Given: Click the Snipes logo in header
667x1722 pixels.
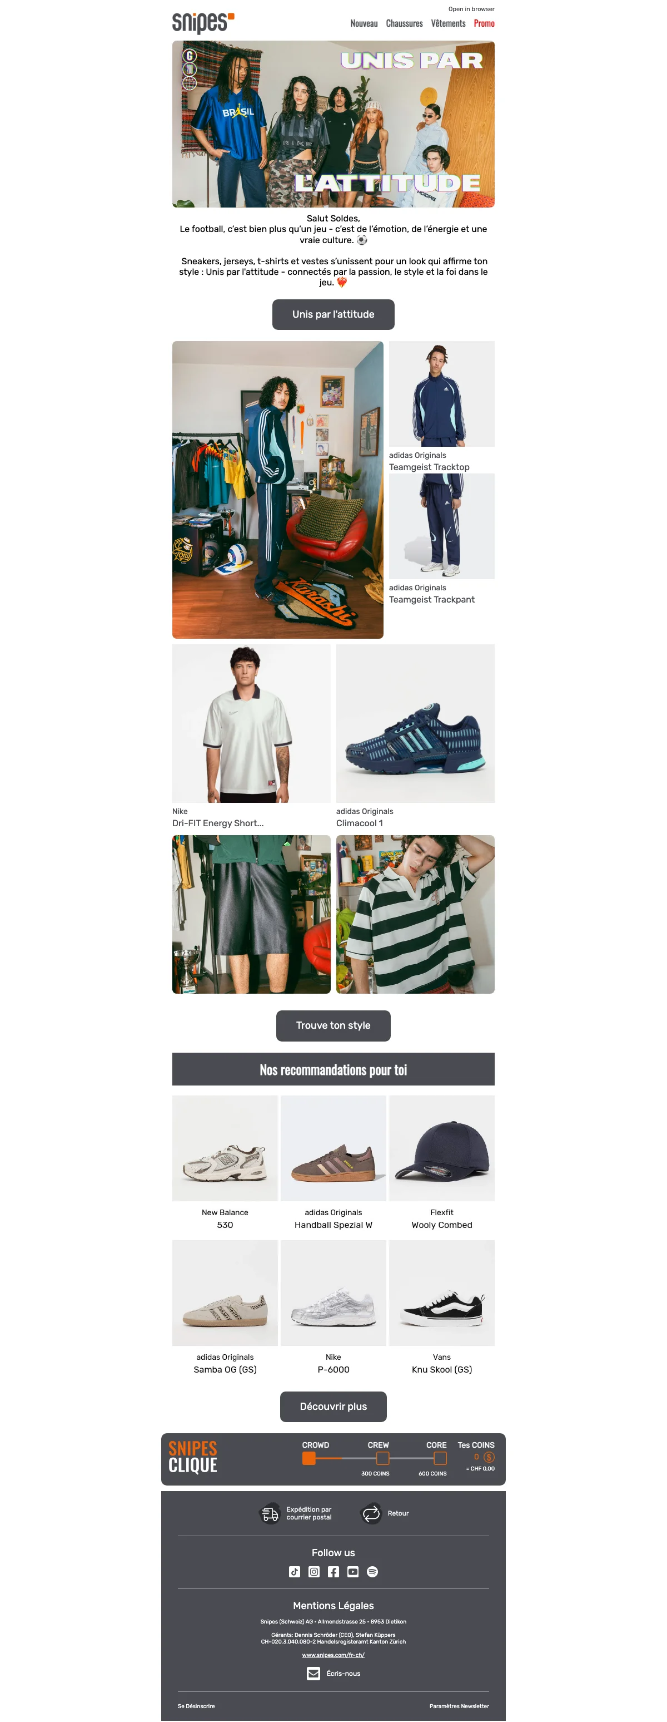Looking at the screenshot, I should (x=203, y=23).
